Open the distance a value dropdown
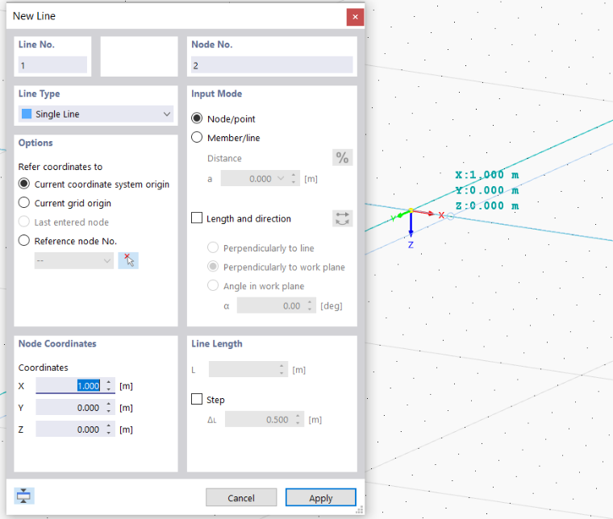The image size is (613, 519). tap(281, 178)
